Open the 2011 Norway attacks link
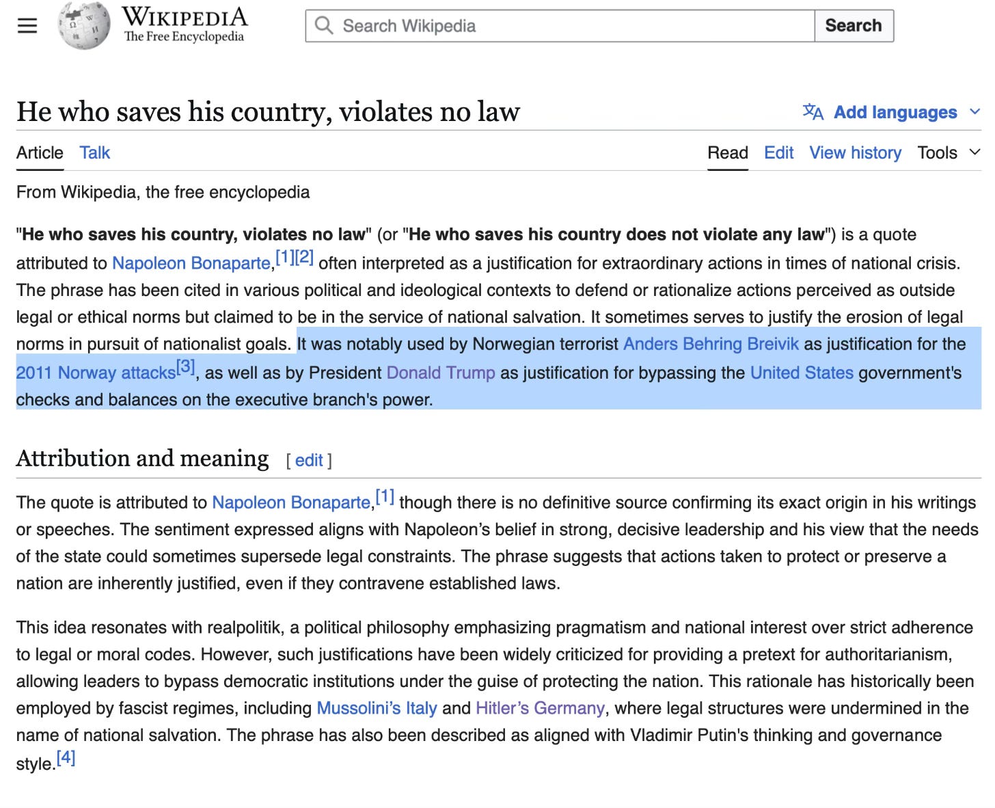 coord(96,373)
